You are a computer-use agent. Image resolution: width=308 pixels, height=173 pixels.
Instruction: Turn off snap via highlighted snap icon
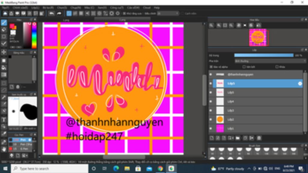click(x=69, y=14)
